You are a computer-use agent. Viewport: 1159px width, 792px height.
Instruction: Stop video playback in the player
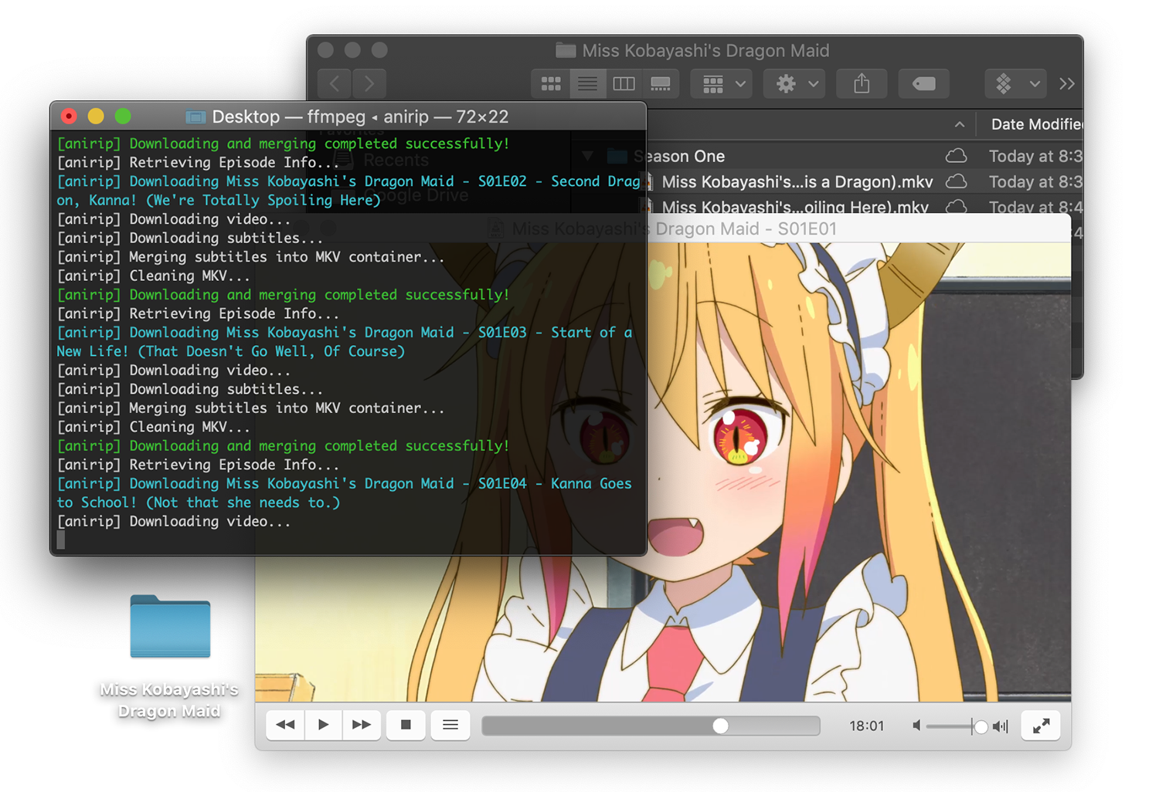tap(406, 725)
